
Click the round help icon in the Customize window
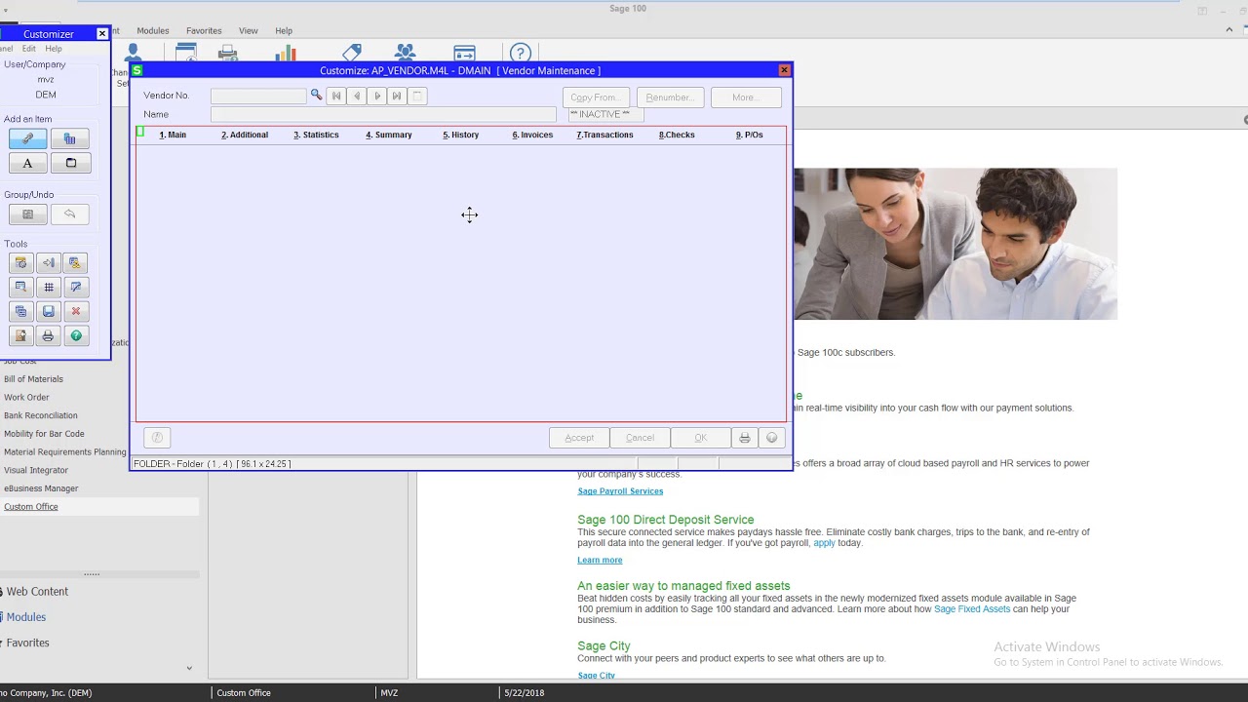pyautogui.click(x=772, y=438)
